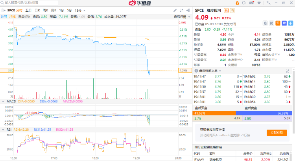Set price alert bell icon
The height and width of the screenshot is (161, 295).
pyautogui.click(x=265, y=23)
